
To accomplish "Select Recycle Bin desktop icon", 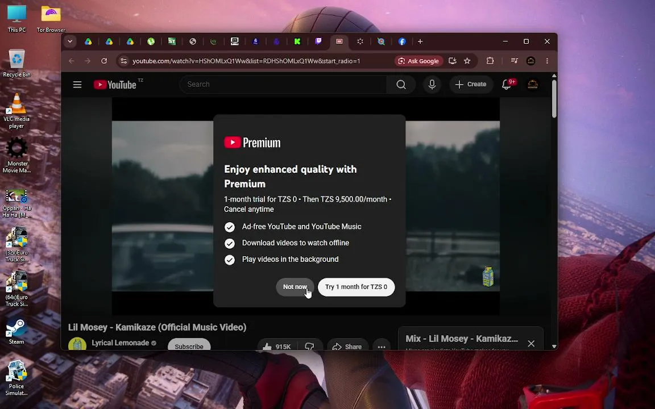I will pos(16,64).
